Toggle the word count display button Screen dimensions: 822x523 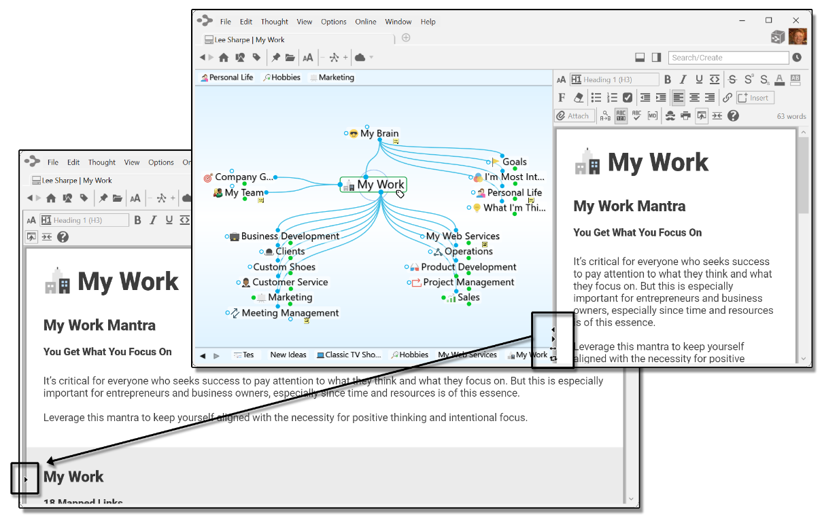621,116
